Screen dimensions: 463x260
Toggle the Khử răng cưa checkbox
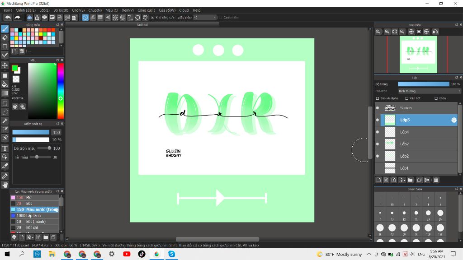(x=153, y=18)
